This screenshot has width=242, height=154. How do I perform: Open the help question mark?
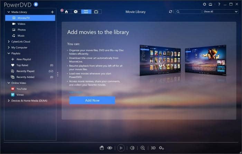219,4
